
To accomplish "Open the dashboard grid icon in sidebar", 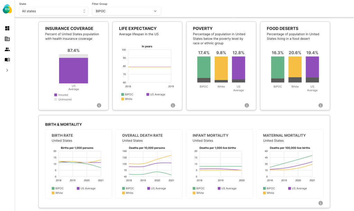I will click(7, 28).
